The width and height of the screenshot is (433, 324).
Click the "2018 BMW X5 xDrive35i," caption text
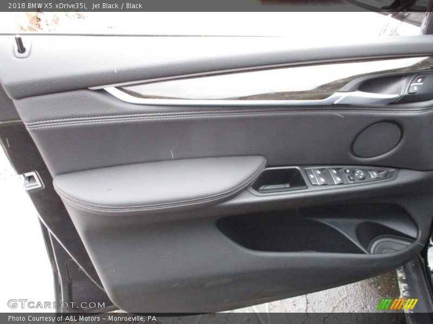click(48, 6)
